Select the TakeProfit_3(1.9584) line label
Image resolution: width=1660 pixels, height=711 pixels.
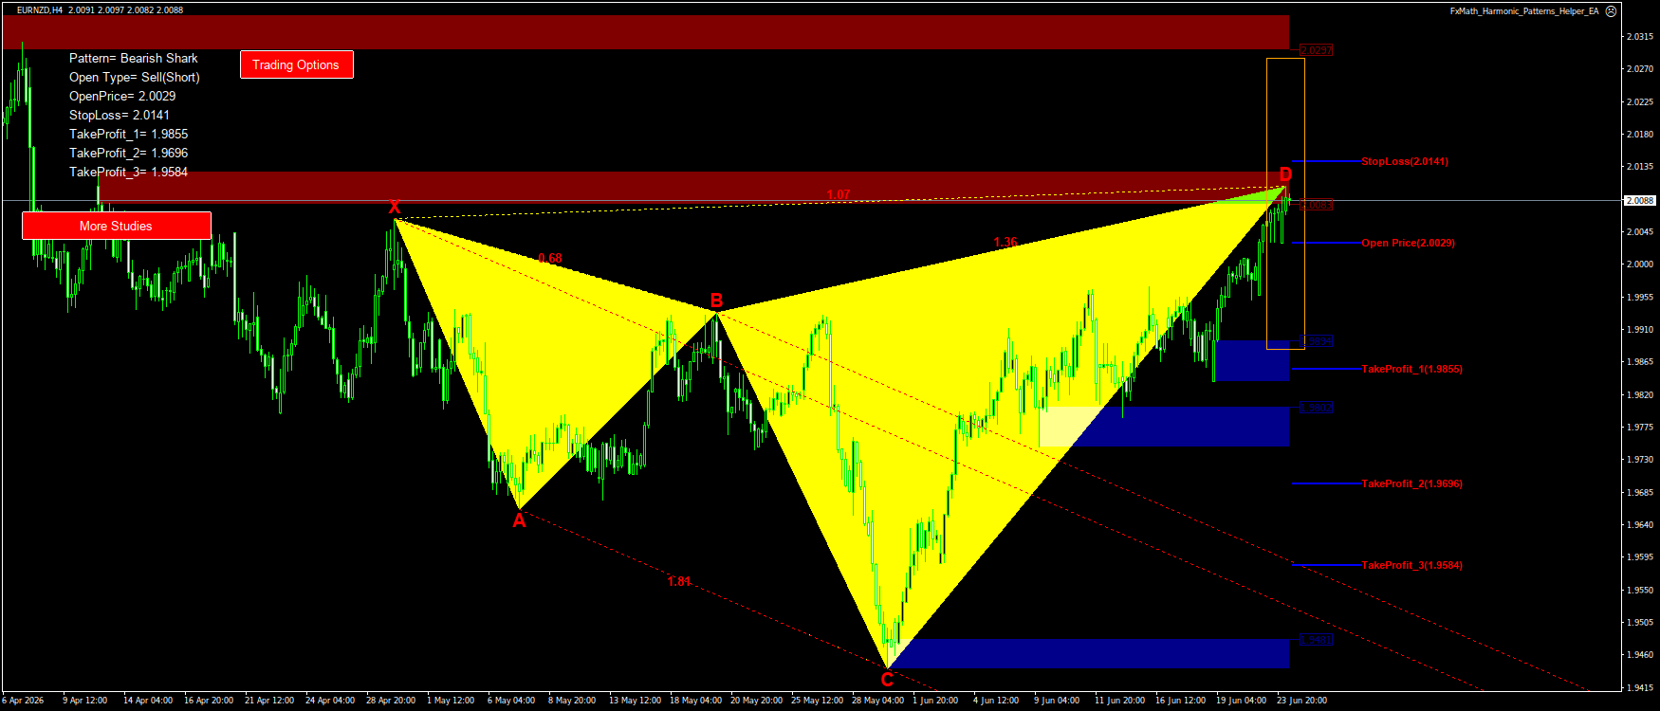(x=1412, y=565)
